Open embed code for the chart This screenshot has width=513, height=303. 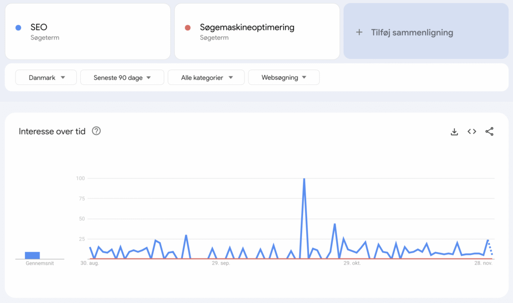coord(472,131)
